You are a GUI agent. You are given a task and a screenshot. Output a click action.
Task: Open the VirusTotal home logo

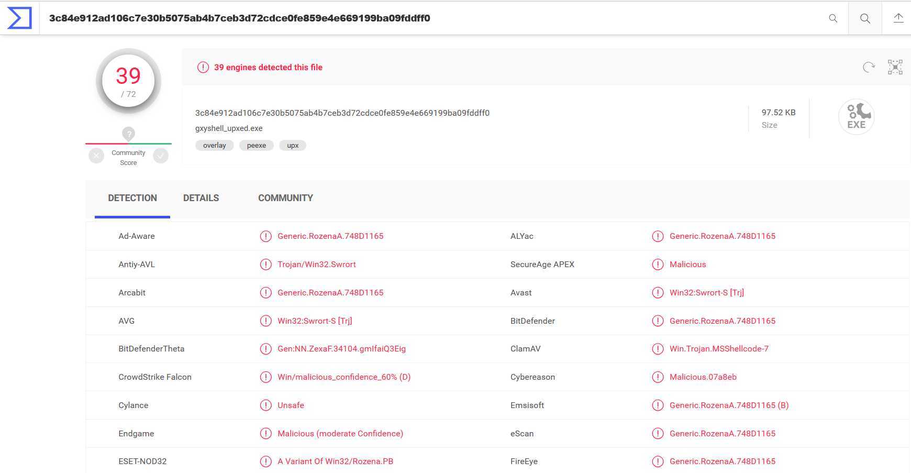[19, 18]
